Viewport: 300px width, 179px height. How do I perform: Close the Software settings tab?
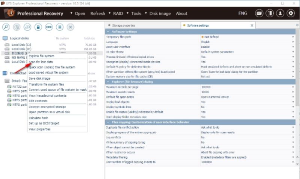(252, 25)
